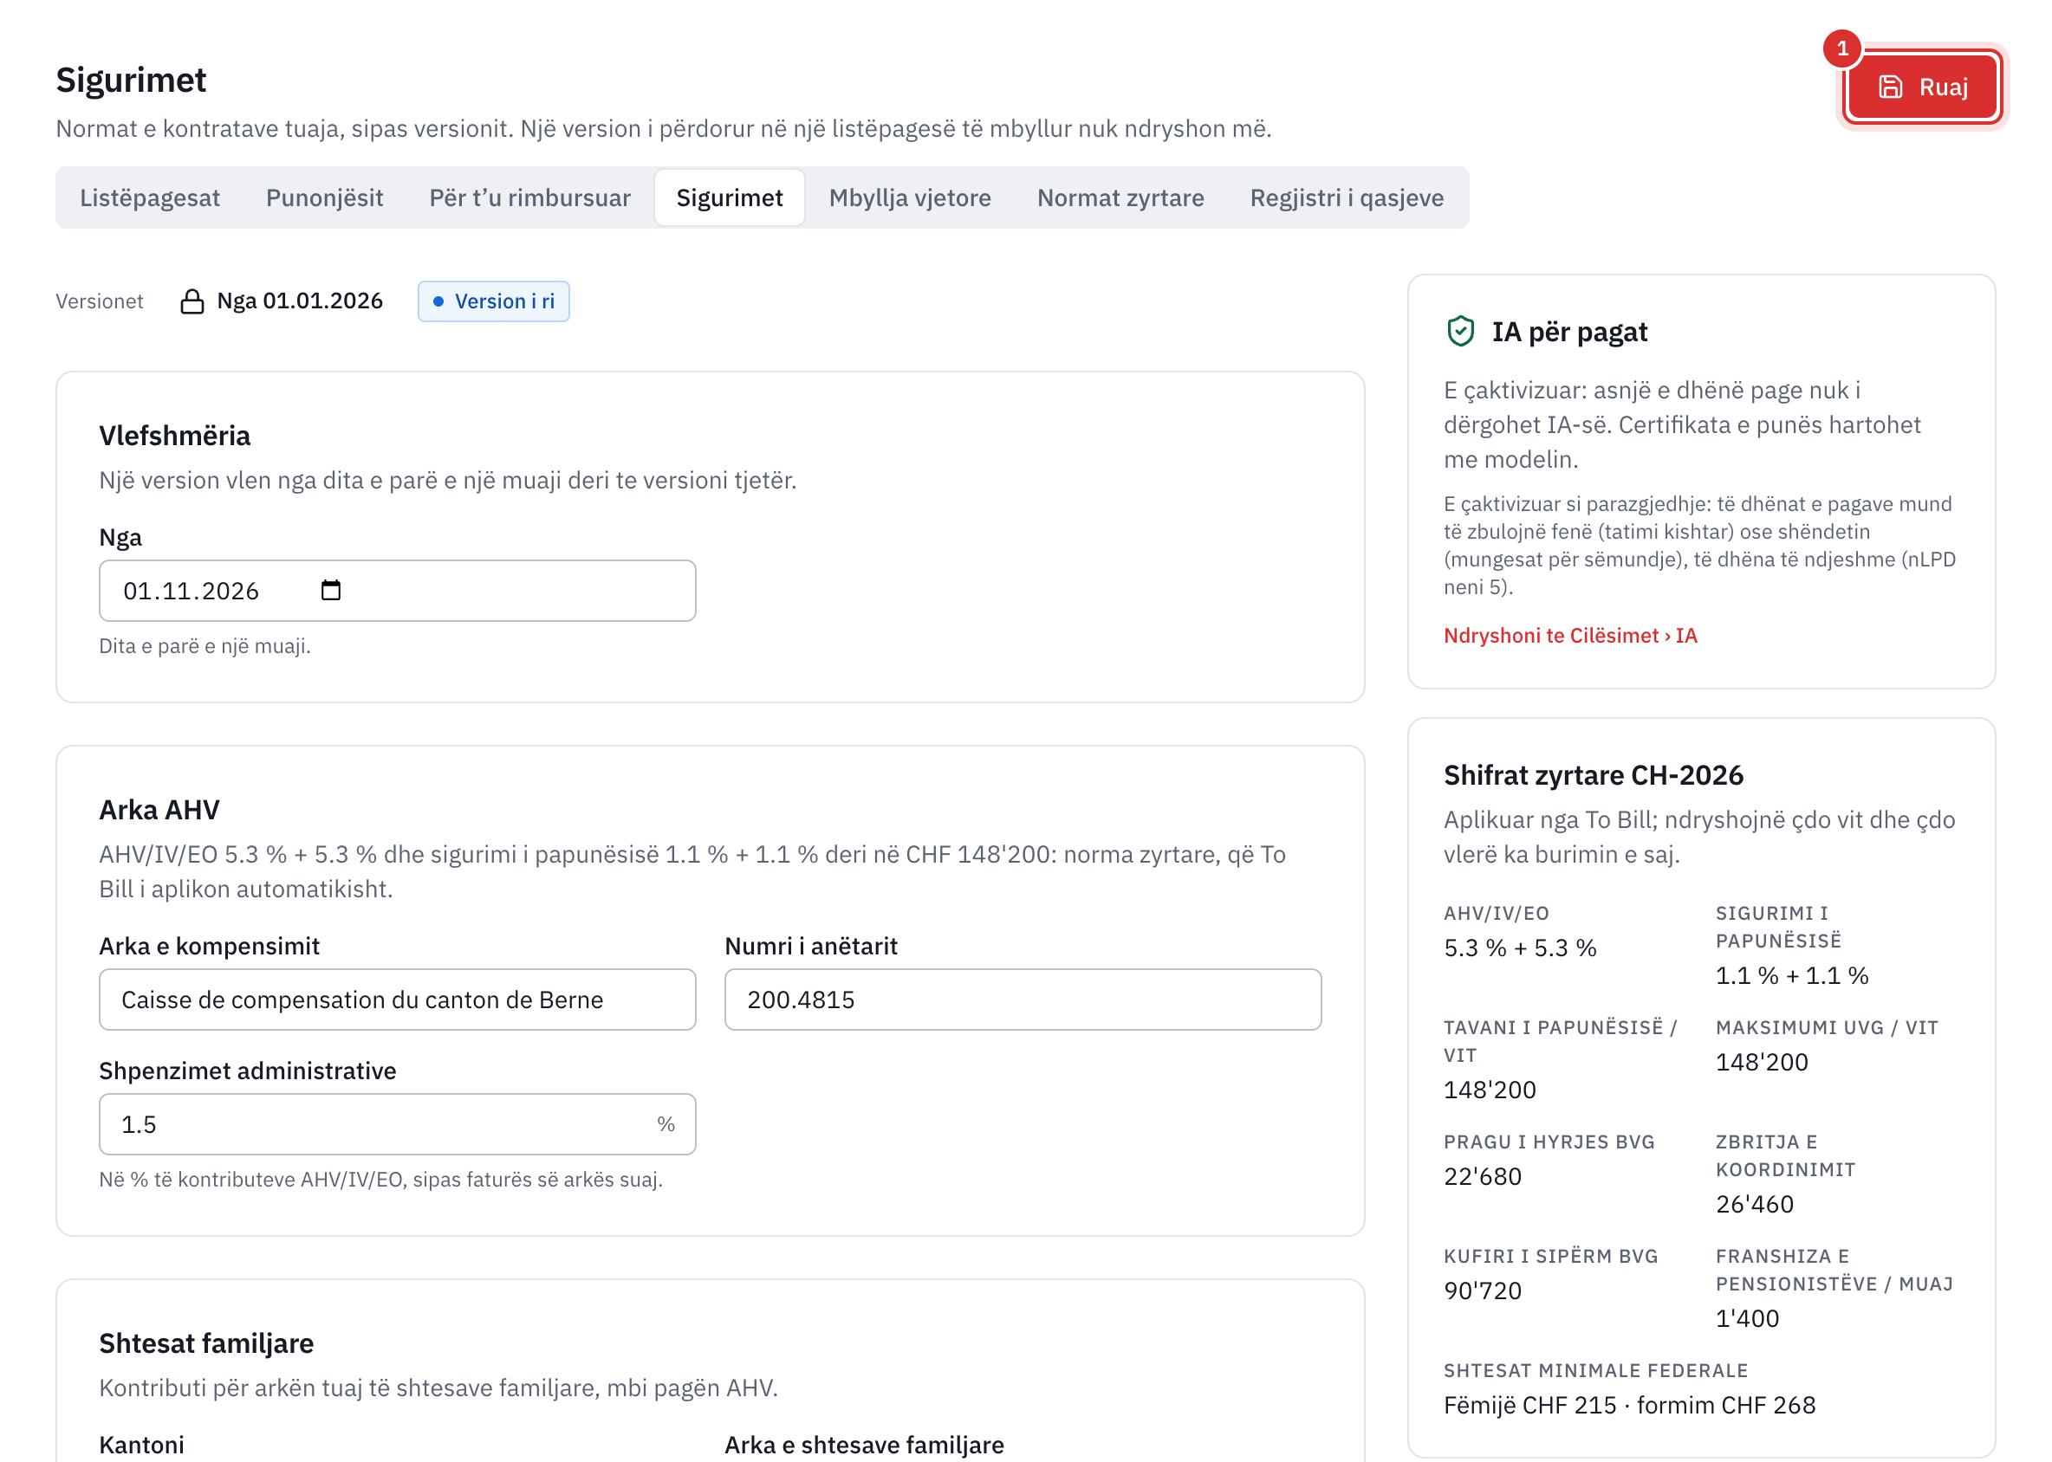Edit the Arka e kompensimit field
Image resolution: width=2052 pixels, height=1462 pixels.
click(x=397, y=999)
